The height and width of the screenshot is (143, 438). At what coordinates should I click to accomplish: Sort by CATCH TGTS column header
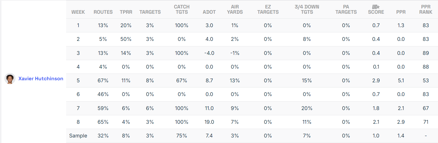point(182,9)
